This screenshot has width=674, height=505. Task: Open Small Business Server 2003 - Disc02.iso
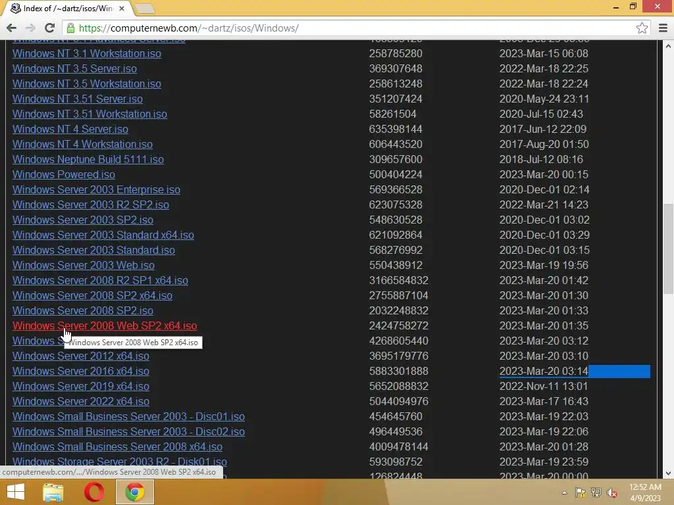coord(128,431)
